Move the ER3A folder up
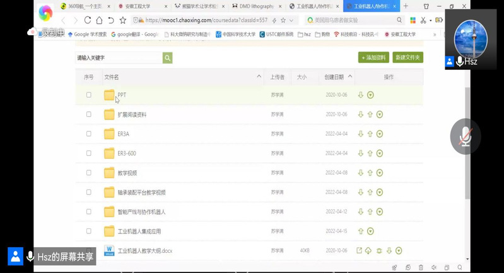This screenshot has width=504, height=273. 370,134
